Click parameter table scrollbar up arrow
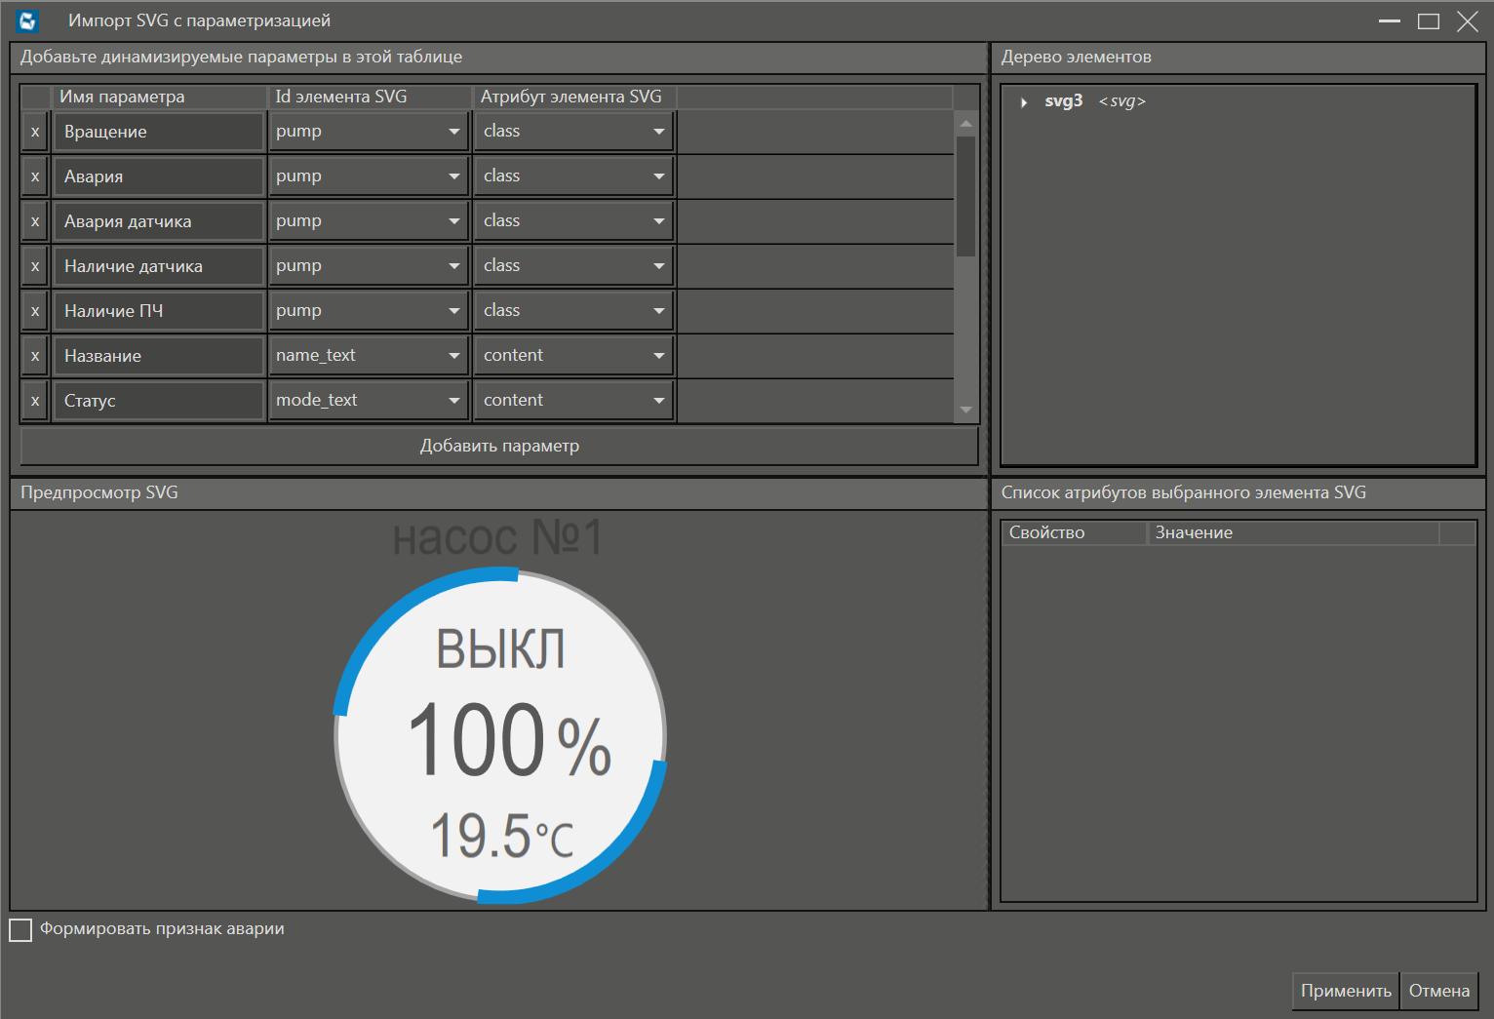Screen dimensions: 1494x1019 (966, 123)
